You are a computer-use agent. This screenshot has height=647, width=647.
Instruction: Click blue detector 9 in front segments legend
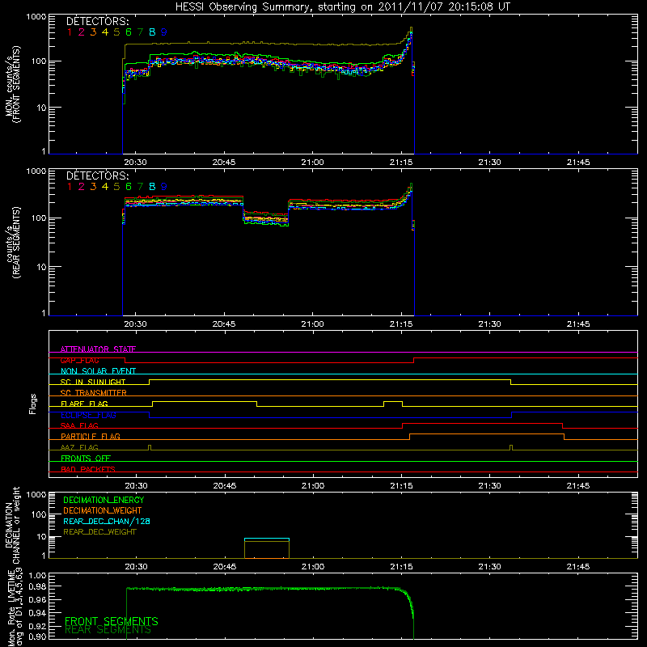164,32
